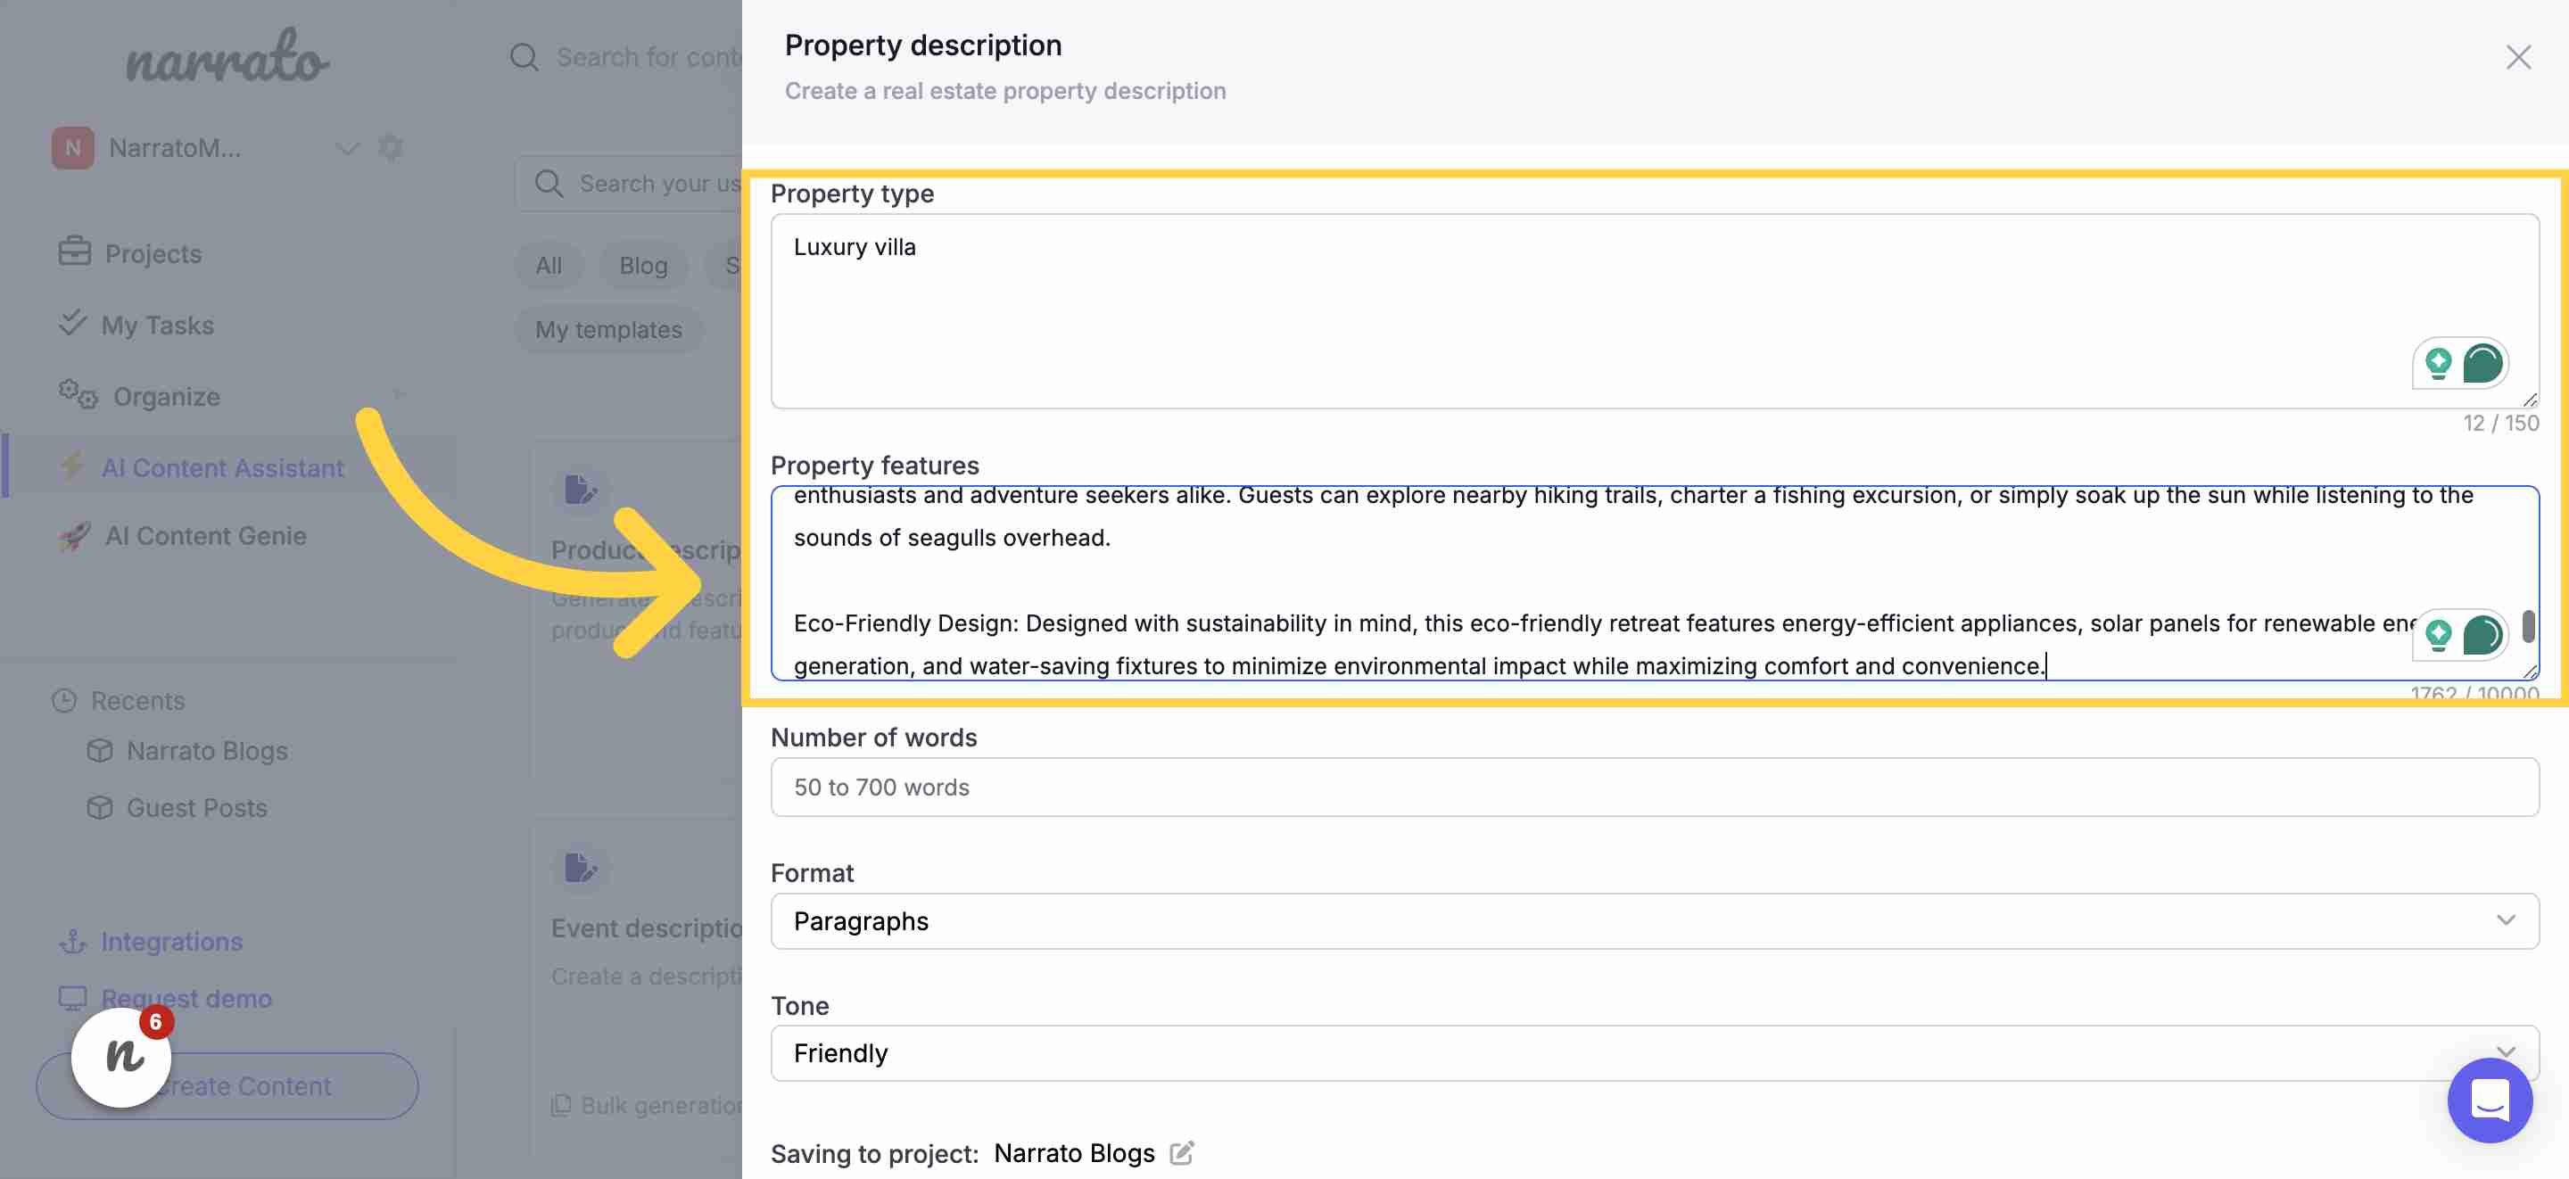Image resolution: width=2569 pixels, height=1179 pixels.
Task: Open workspace settings gear icon
Action: (x=391, y=148)
